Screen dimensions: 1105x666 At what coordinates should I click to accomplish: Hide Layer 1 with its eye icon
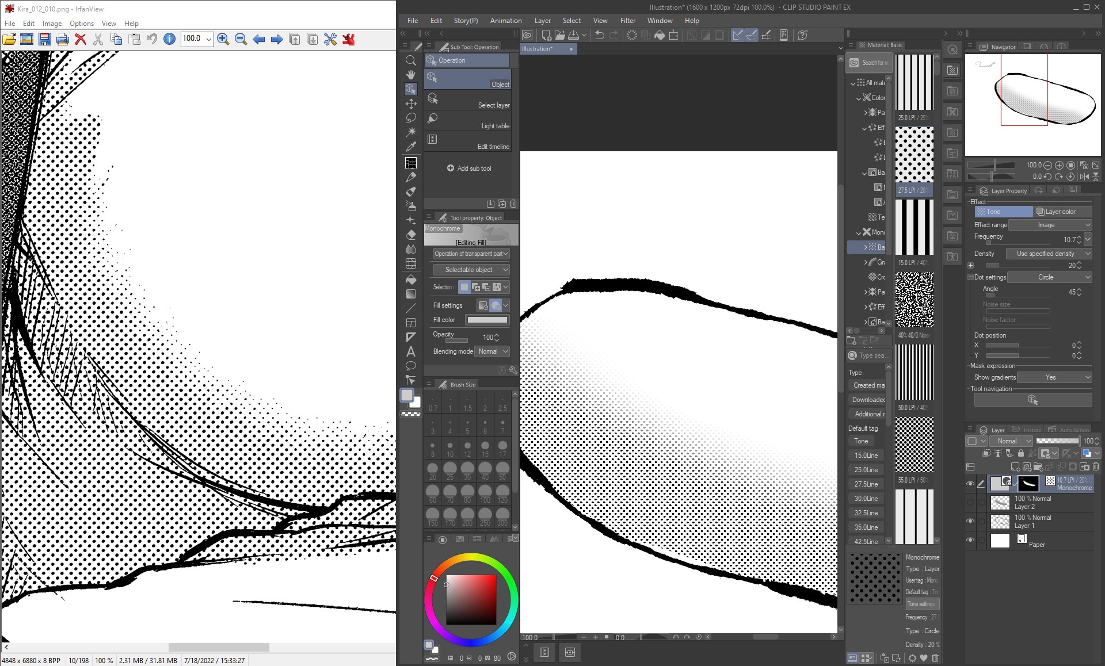point(970,521)
